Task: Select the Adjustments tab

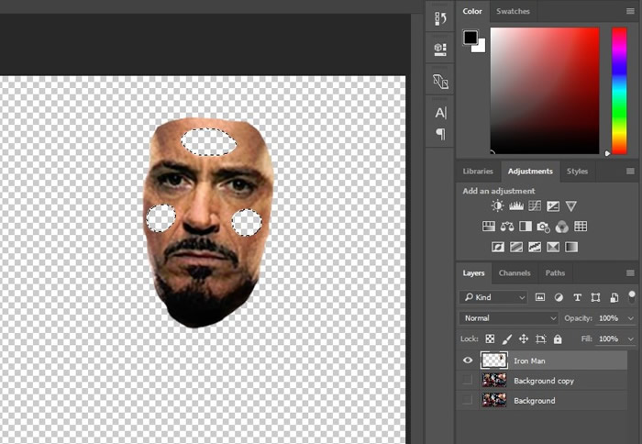Action: point(530,172)
